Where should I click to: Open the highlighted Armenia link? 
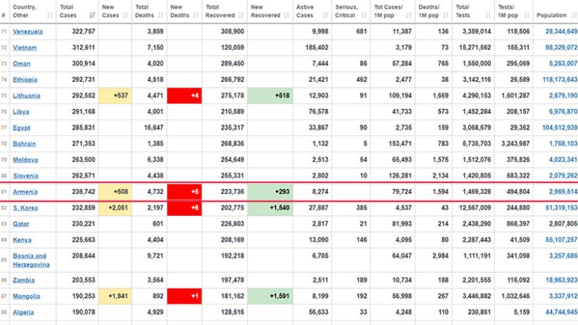click(x=25, y=192)
